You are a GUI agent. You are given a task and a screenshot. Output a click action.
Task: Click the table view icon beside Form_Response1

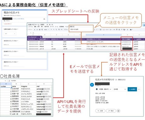pyautogui.click(x=41, y=37)
